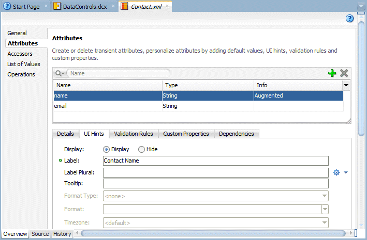This screenshot has width=367, height=240.
Task: Click the green plus add attribute icon
Action: (332, 73)
